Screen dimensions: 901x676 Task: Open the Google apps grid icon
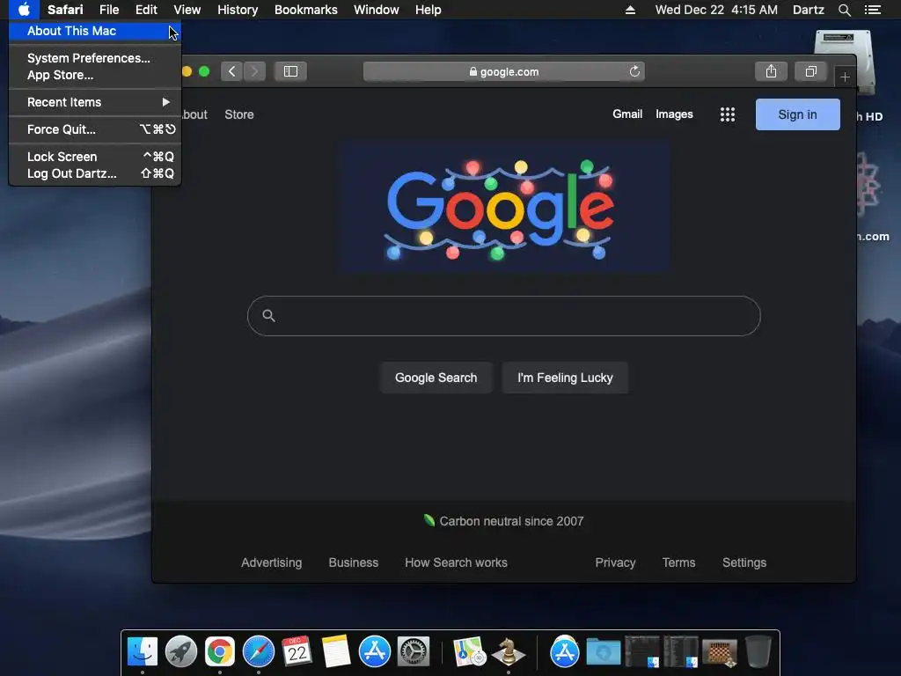coord(728,114)
